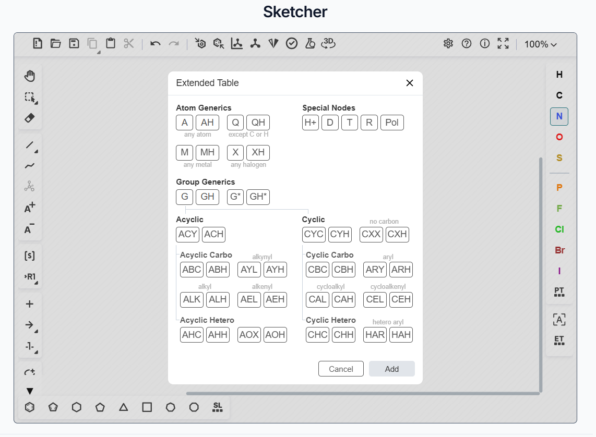The width and height of the screenshot is (596, 437).
Task: Choose the Bromine atom button
Action: [559, 250]
